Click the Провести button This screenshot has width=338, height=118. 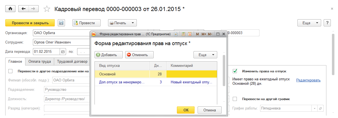pos(87,23)
